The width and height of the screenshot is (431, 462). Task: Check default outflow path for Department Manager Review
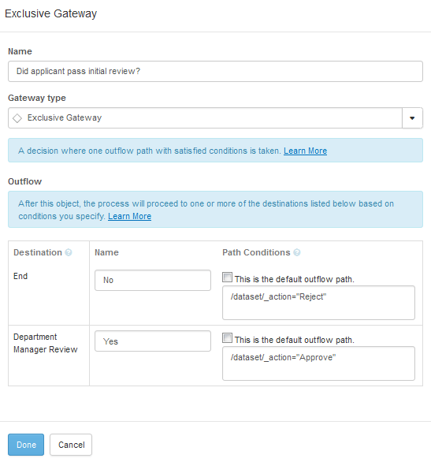tap(227, 338)
